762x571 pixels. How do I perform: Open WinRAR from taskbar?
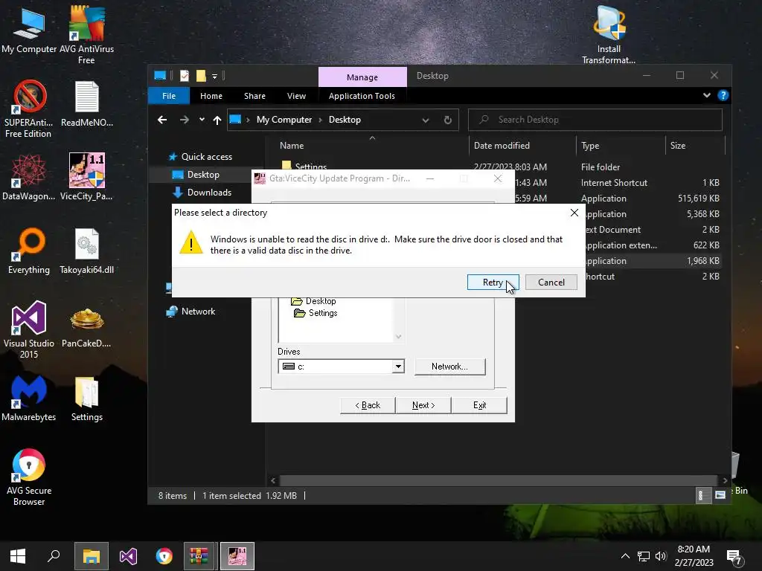pyautogui.click(x=199, y=556)
